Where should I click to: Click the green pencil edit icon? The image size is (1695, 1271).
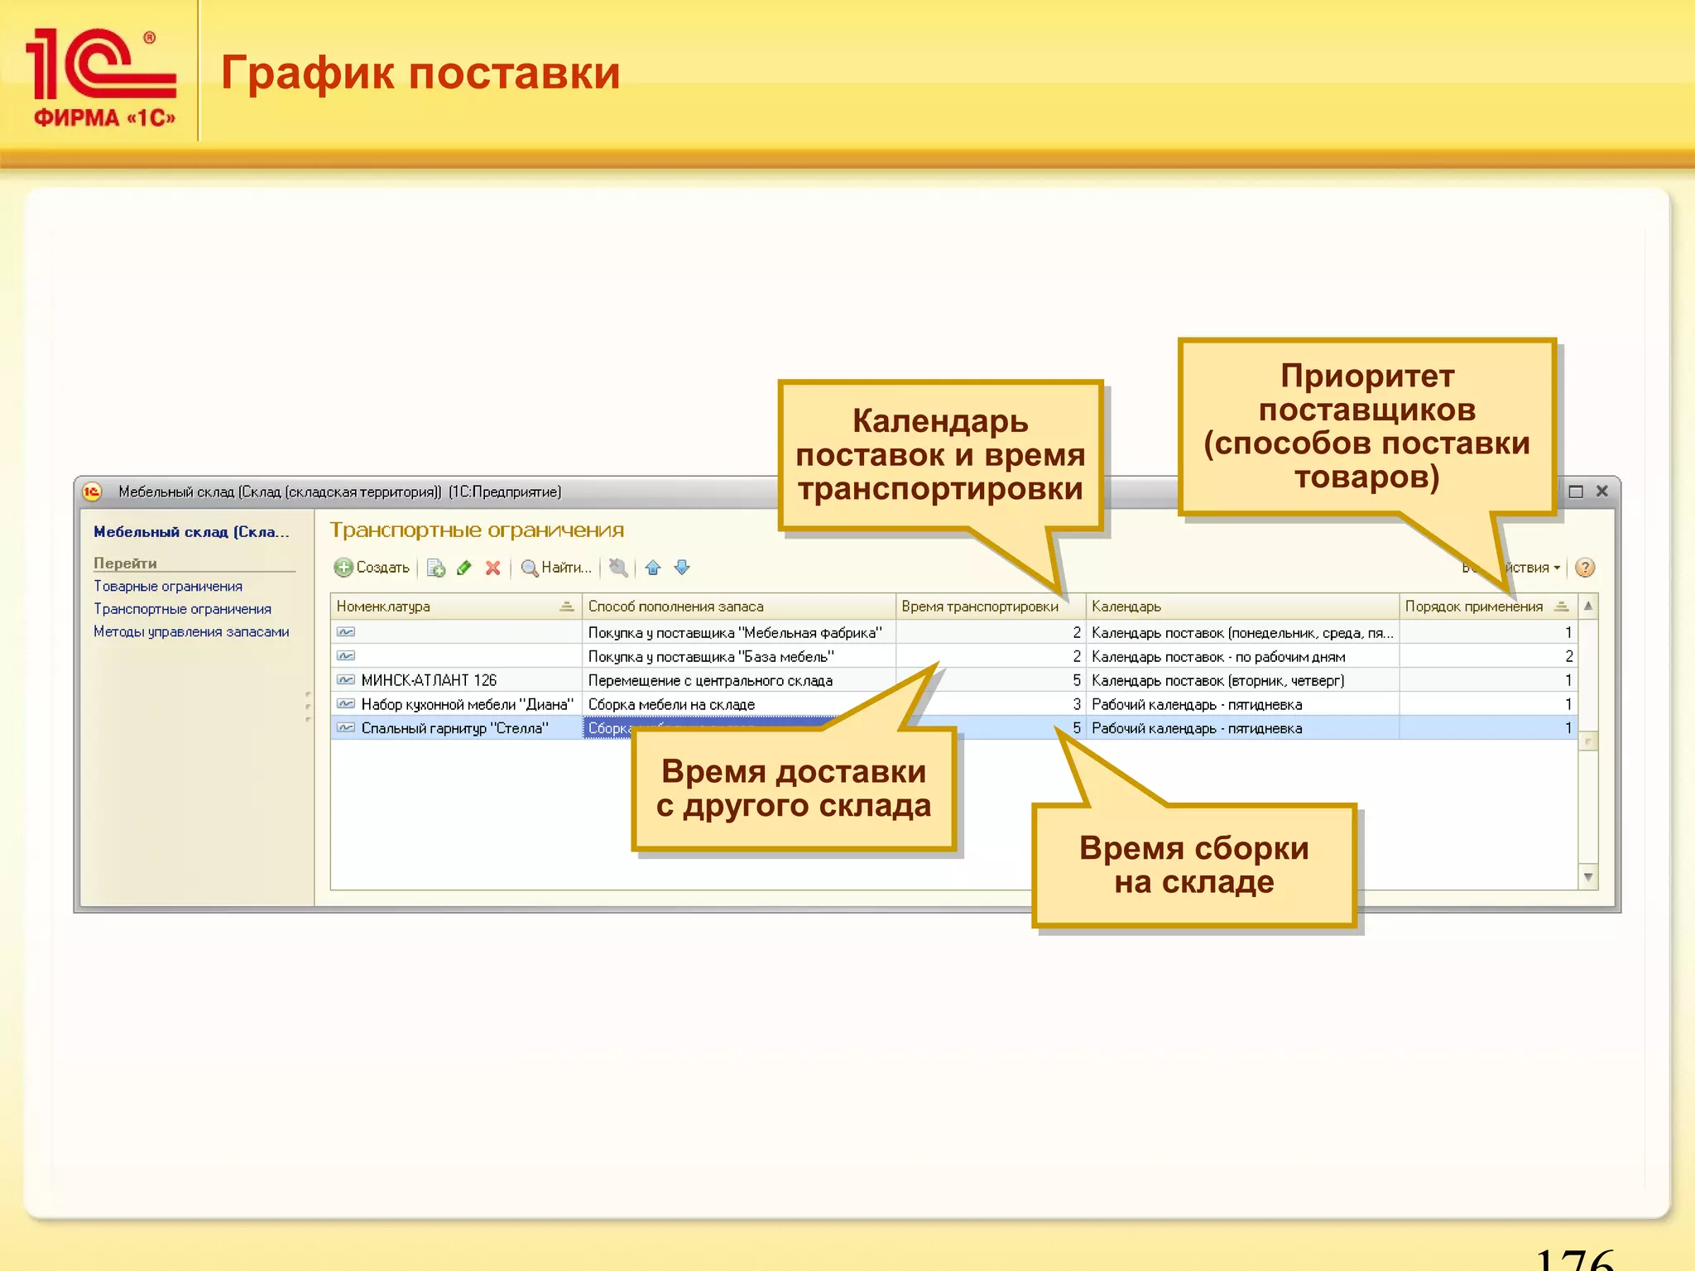(464, 568)
